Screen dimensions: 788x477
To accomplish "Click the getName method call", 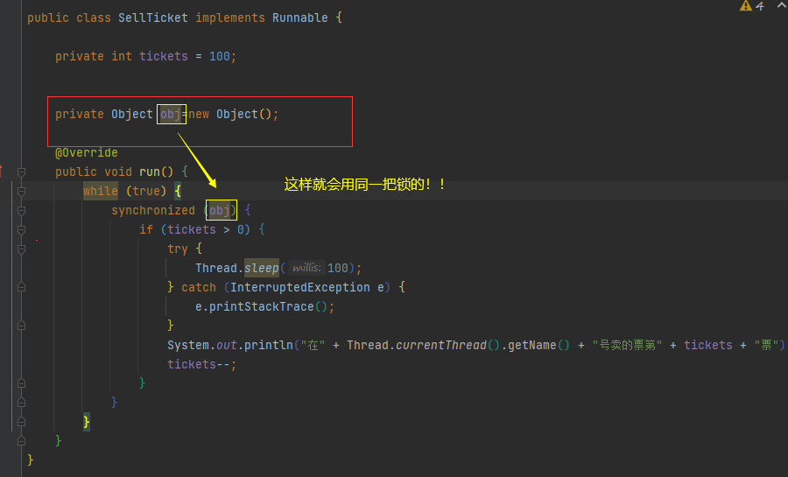I will (x=531, y=346).
